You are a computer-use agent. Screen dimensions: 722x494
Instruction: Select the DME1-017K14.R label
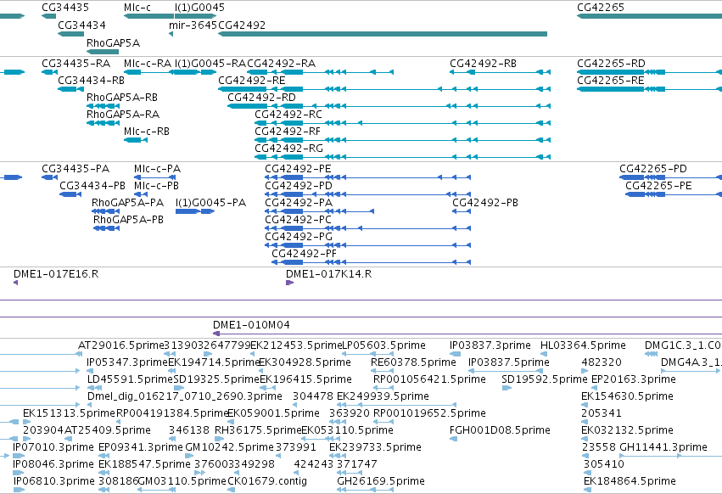coord(329,274)
